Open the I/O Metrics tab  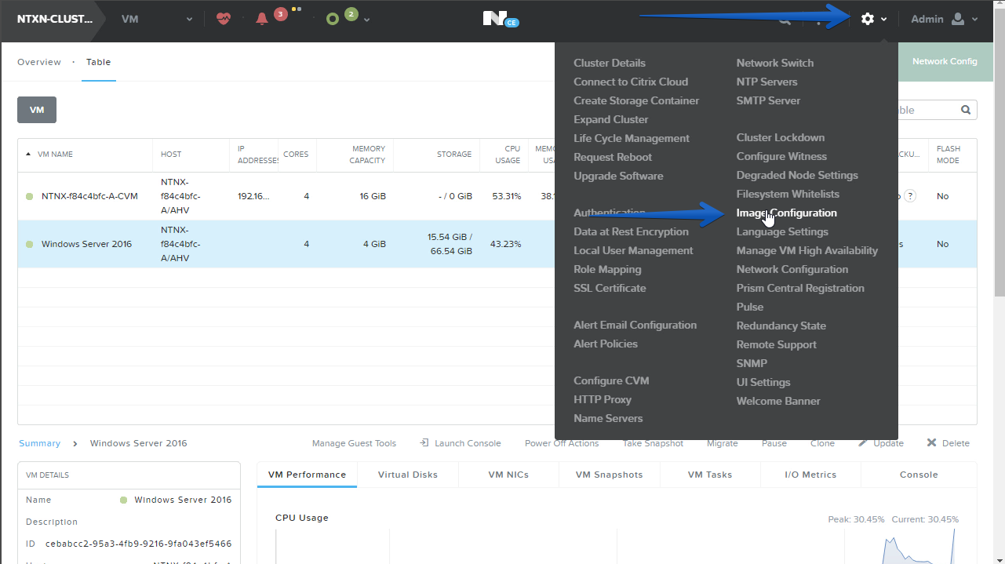coord(810,475)
